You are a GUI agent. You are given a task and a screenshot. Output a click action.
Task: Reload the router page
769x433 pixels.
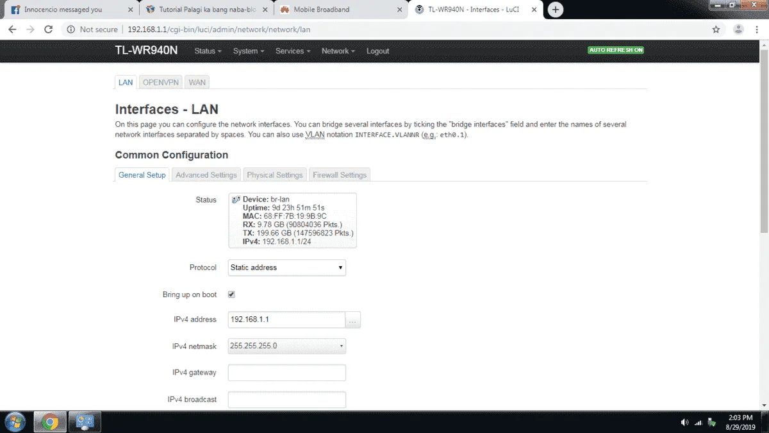pyautogui.click(x=48, y=30)
